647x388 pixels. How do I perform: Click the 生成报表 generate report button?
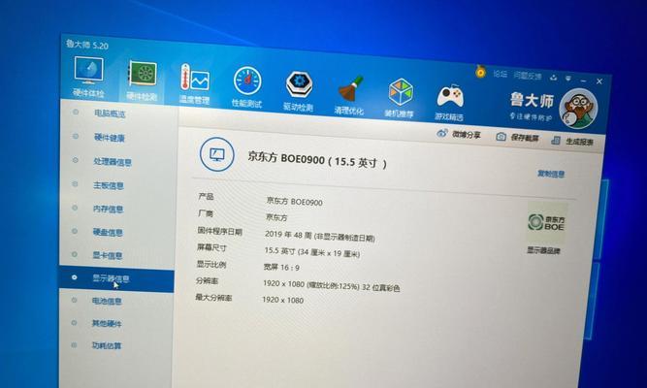tap(572, 142)
